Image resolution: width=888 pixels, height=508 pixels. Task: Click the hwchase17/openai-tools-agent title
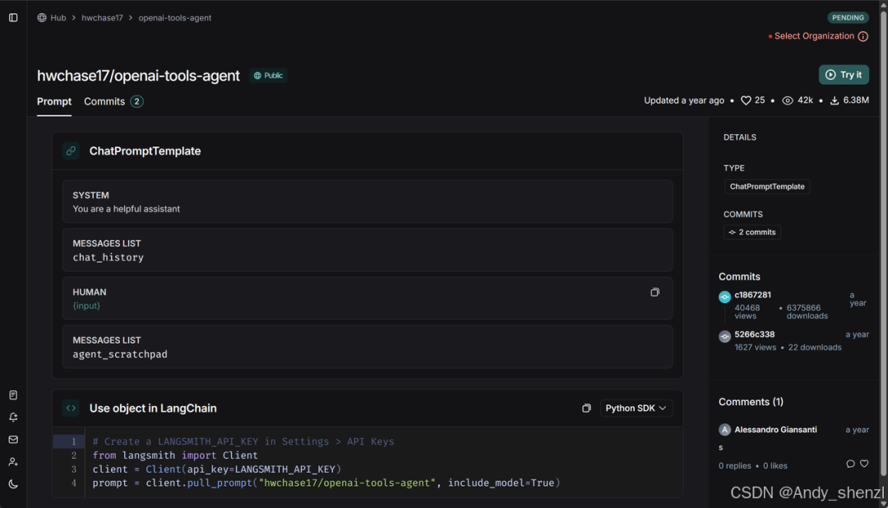coord(138,76)
